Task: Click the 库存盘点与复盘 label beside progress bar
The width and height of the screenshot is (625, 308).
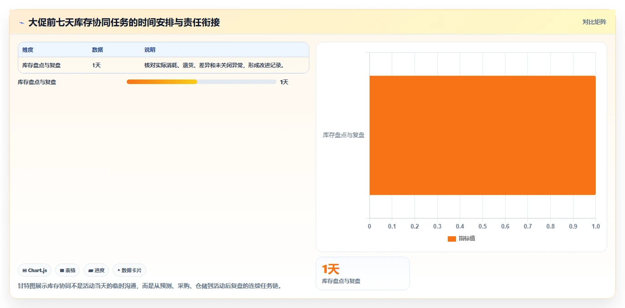Action: click(x=37, y=82)
